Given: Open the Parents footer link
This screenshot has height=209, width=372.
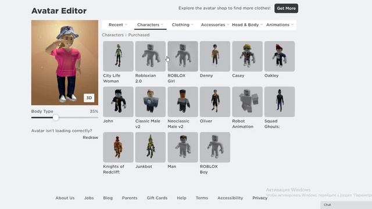Looking at the screenshot, I should coord(130,198).
